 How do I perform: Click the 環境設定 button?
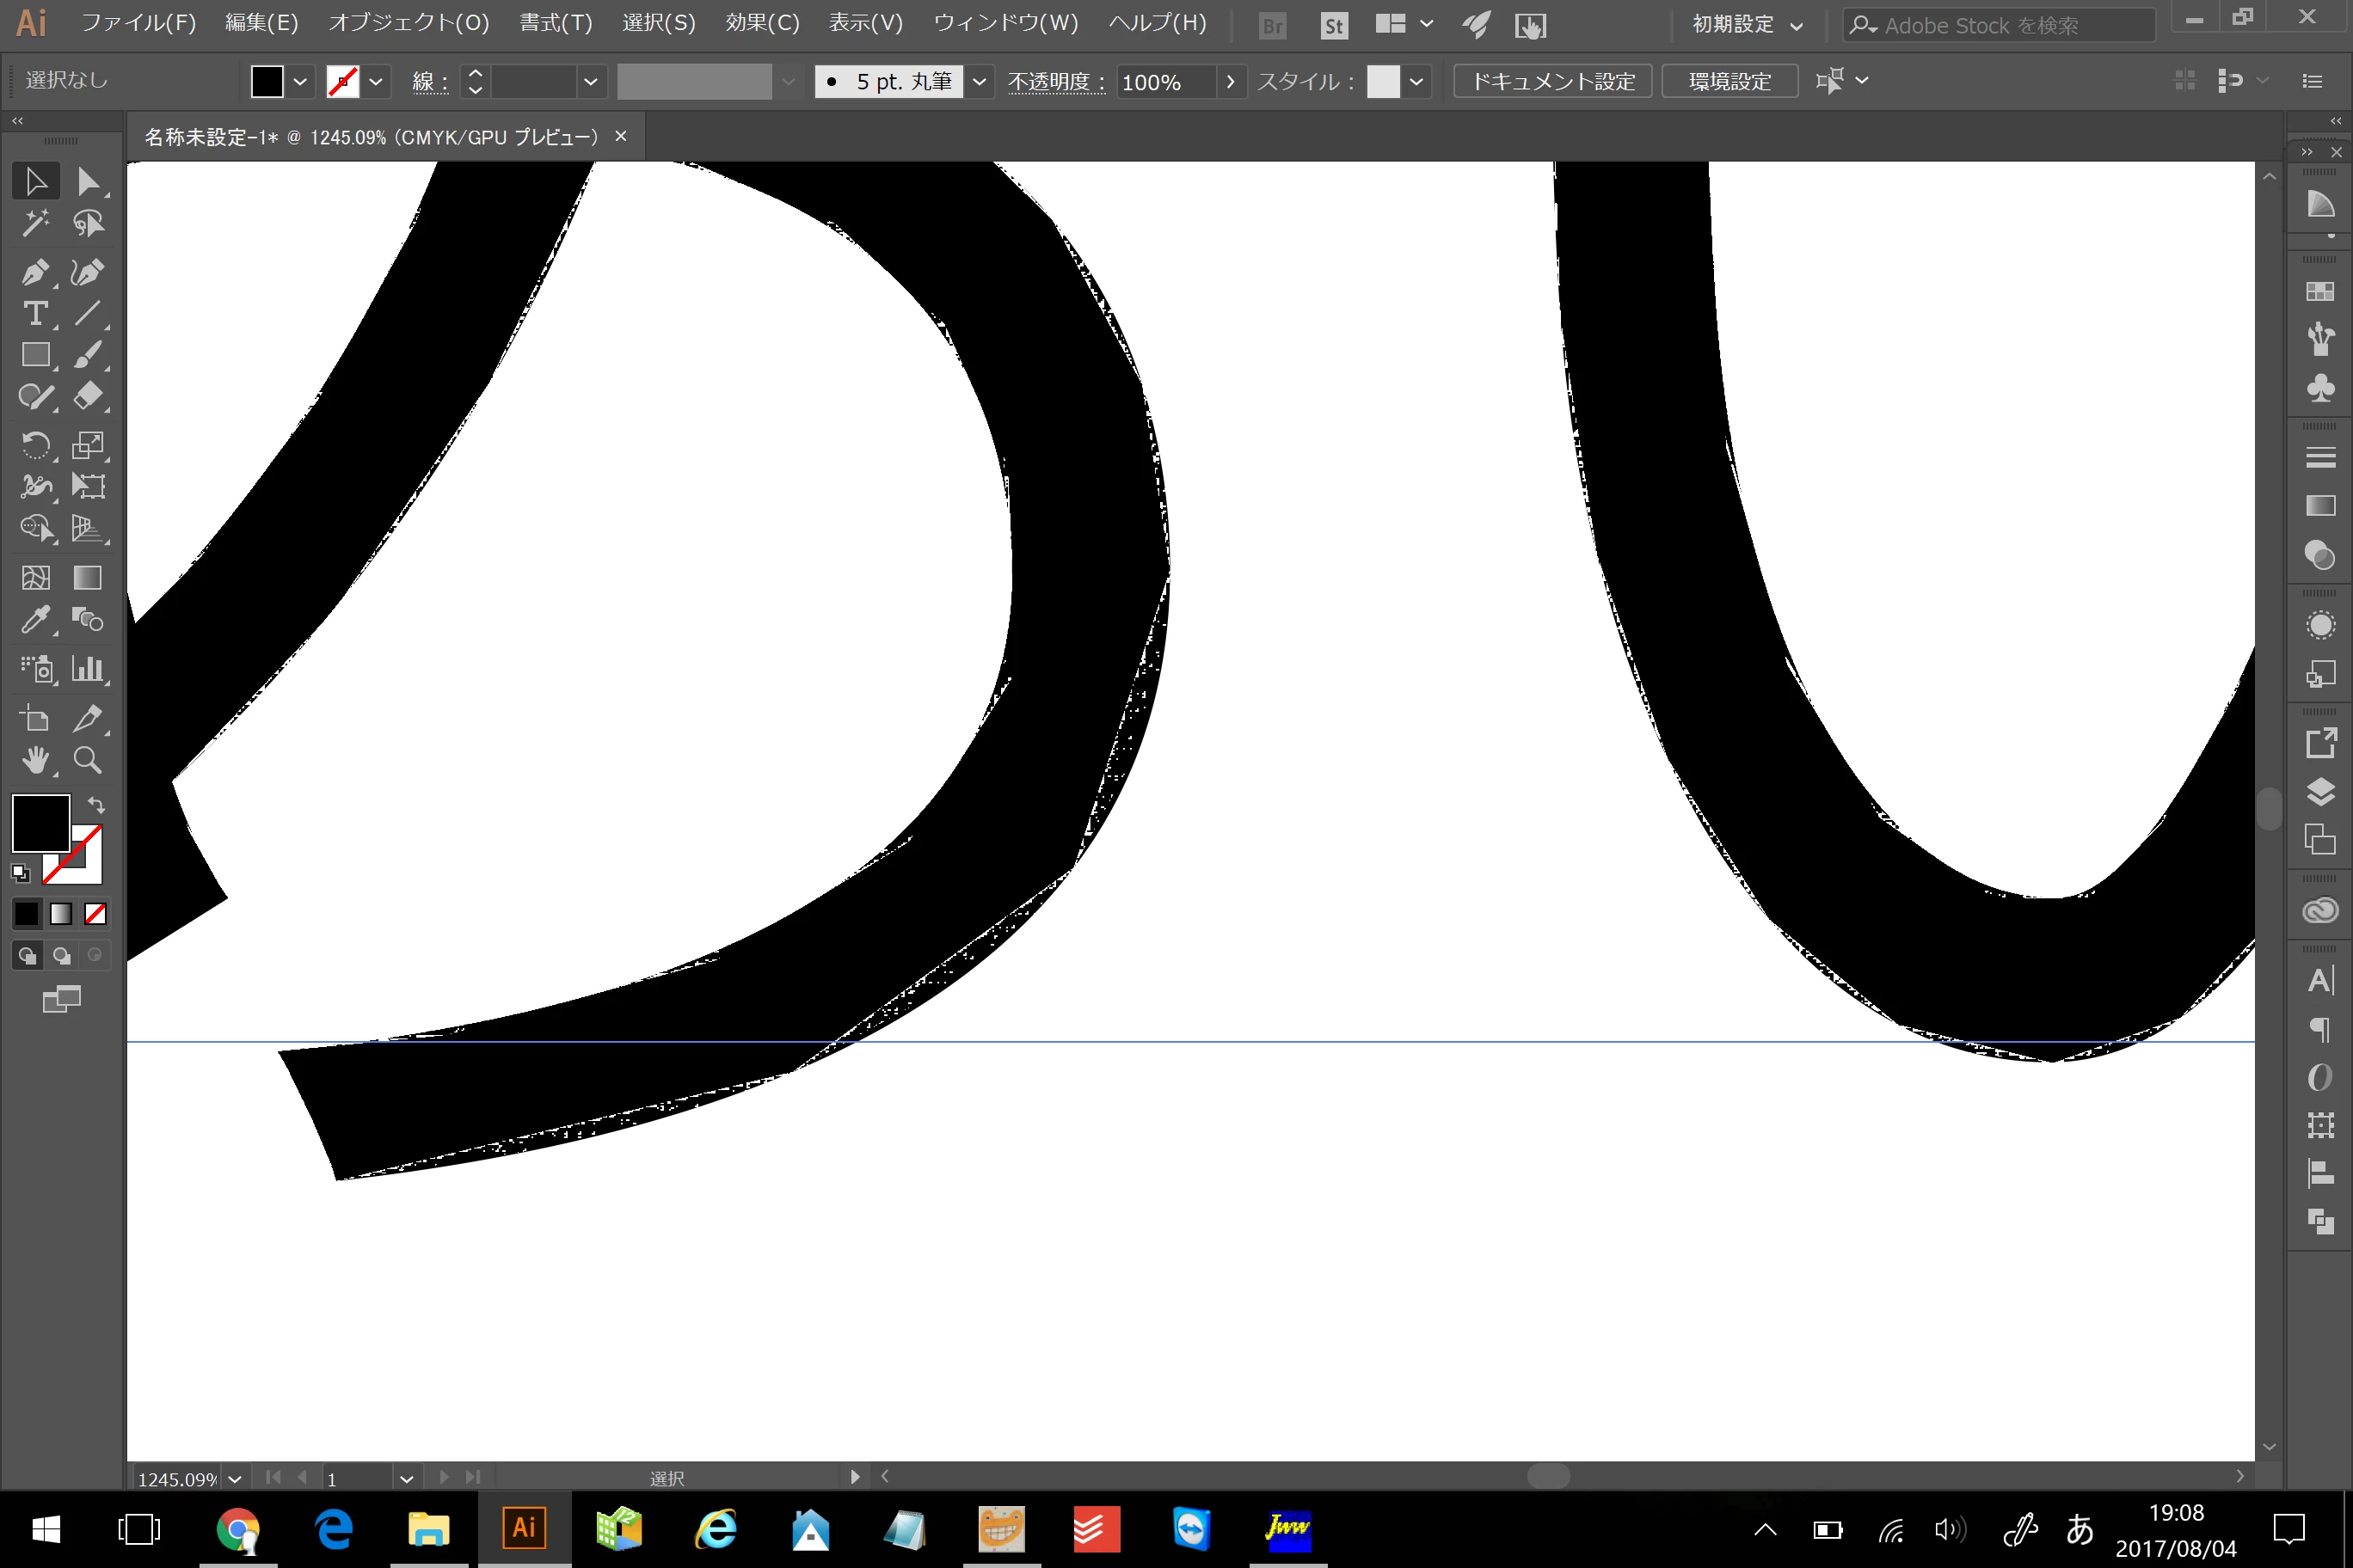click(1729, 81)
